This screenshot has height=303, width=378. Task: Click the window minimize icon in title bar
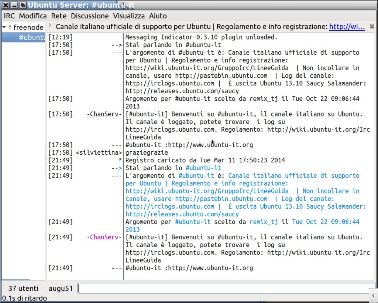[x=14, y=5]
